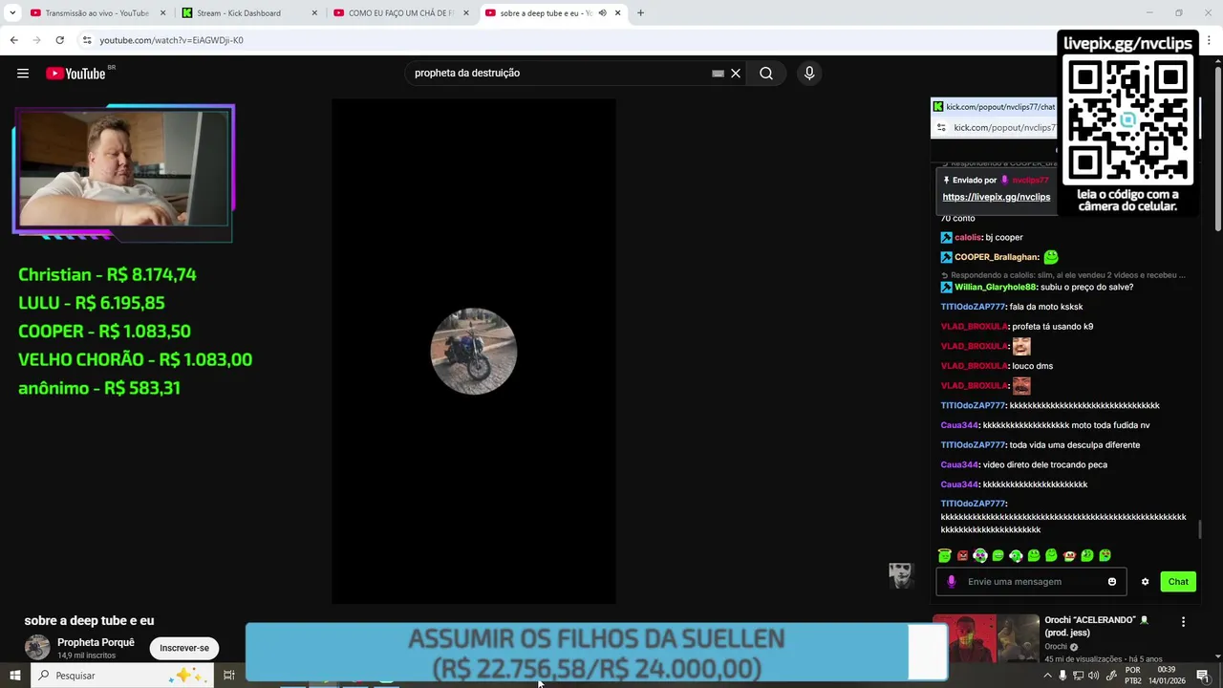This screenshot has height=688, width=1223.
Task: Open the taskbar clock and date
Action: click(x=1167, y=676)
